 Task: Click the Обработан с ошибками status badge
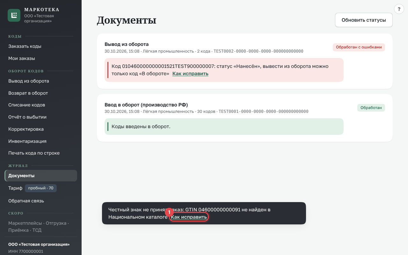[x=359, y=47]
